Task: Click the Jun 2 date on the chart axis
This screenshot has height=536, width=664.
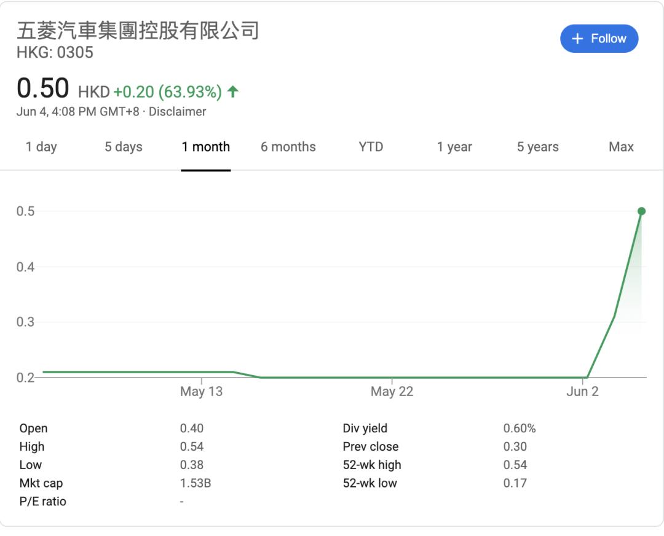Action: point(582,392)
